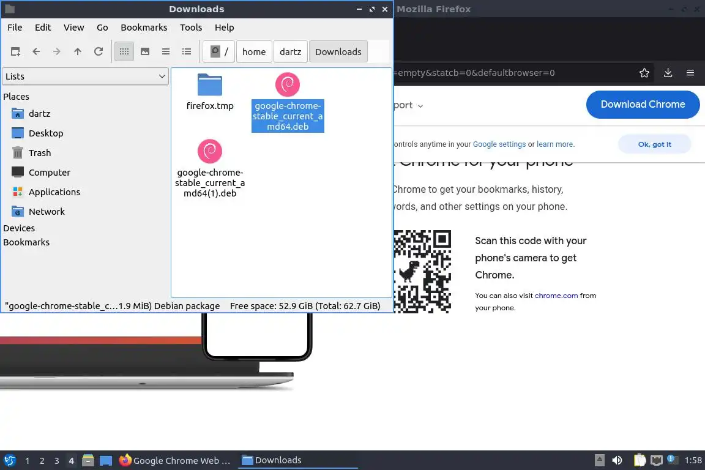Image resolution: width=705 pixels, height=470 pixels.
Task: Switch to detailed list view
Action: coord(187,52)
